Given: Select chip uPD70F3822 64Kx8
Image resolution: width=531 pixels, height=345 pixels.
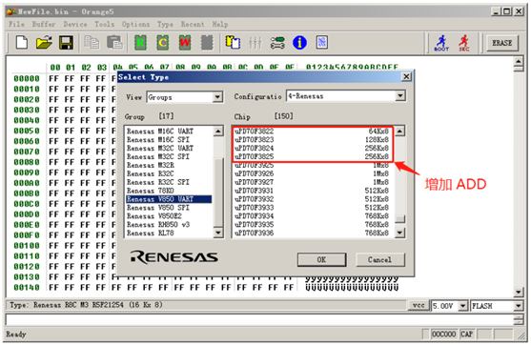Looking at the screenshot, I should click(x=313, y=131).
